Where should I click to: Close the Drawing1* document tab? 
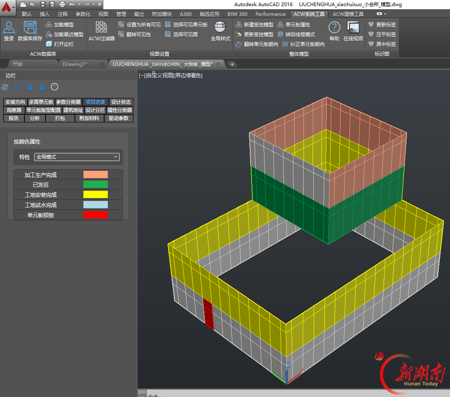[102, 64]
